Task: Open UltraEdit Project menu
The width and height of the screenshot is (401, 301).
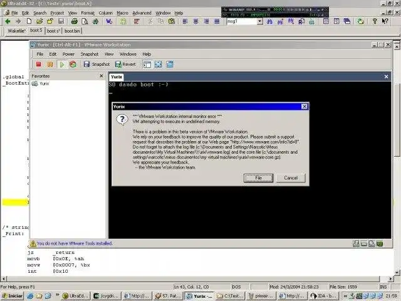Action: point(57,13)
